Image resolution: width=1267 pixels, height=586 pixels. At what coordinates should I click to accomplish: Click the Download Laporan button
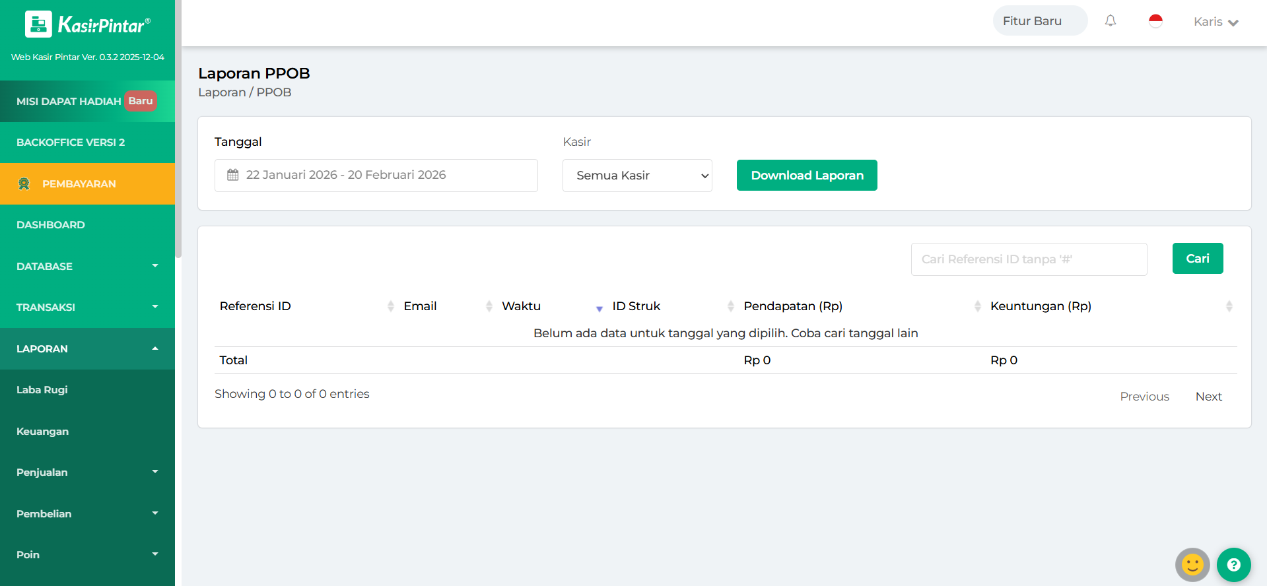click(x=806, y=176)
